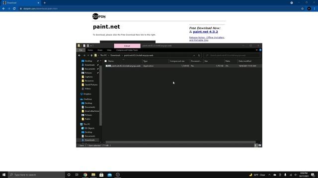This screenshot has width=318, height=178.
Task: Show hidden system tray icons chevron
Action: pyautogui.click(x=269, y=175)
